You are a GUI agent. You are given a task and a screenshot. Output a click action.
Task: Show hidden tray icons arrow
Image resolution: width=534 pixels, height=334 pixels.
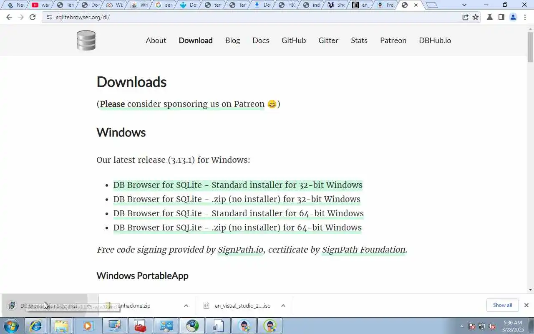pyautogui.click(x=461, y=326)
